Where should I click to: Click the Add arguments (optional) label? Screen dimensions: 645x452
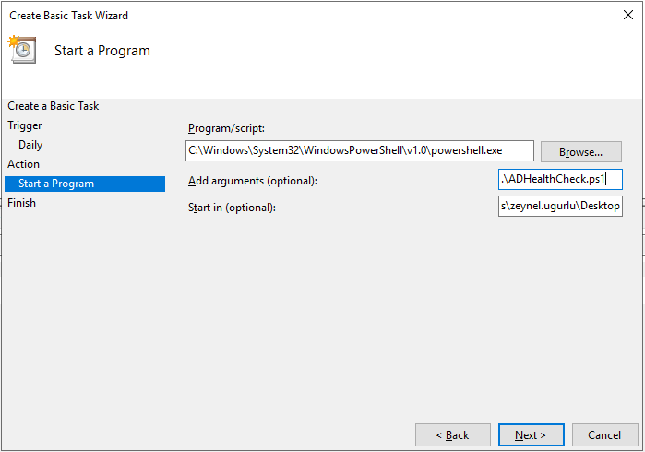pos(253,181)
